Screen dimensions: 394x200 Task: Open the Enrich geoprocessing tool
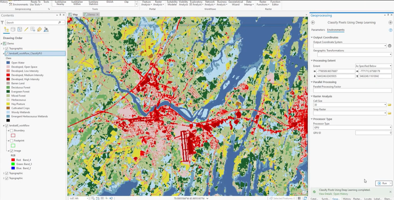[x=110, y=1]
